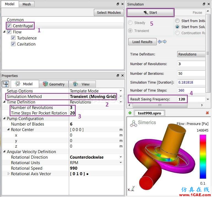Open Time Definition combo box in Simulation panel

(191, 54)
